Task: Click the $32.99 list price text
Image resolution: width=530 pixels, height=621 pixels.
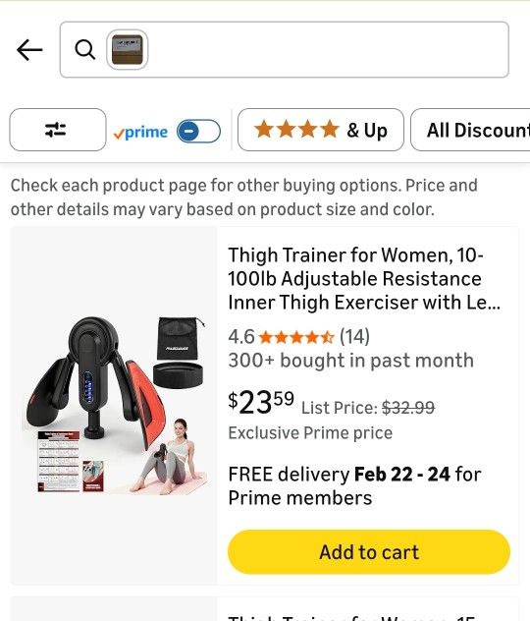Action: click(408, 408)
